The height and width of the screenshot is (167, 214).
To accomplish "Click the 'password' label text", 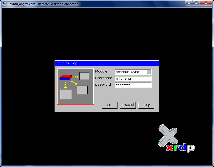I will (103, 85).
